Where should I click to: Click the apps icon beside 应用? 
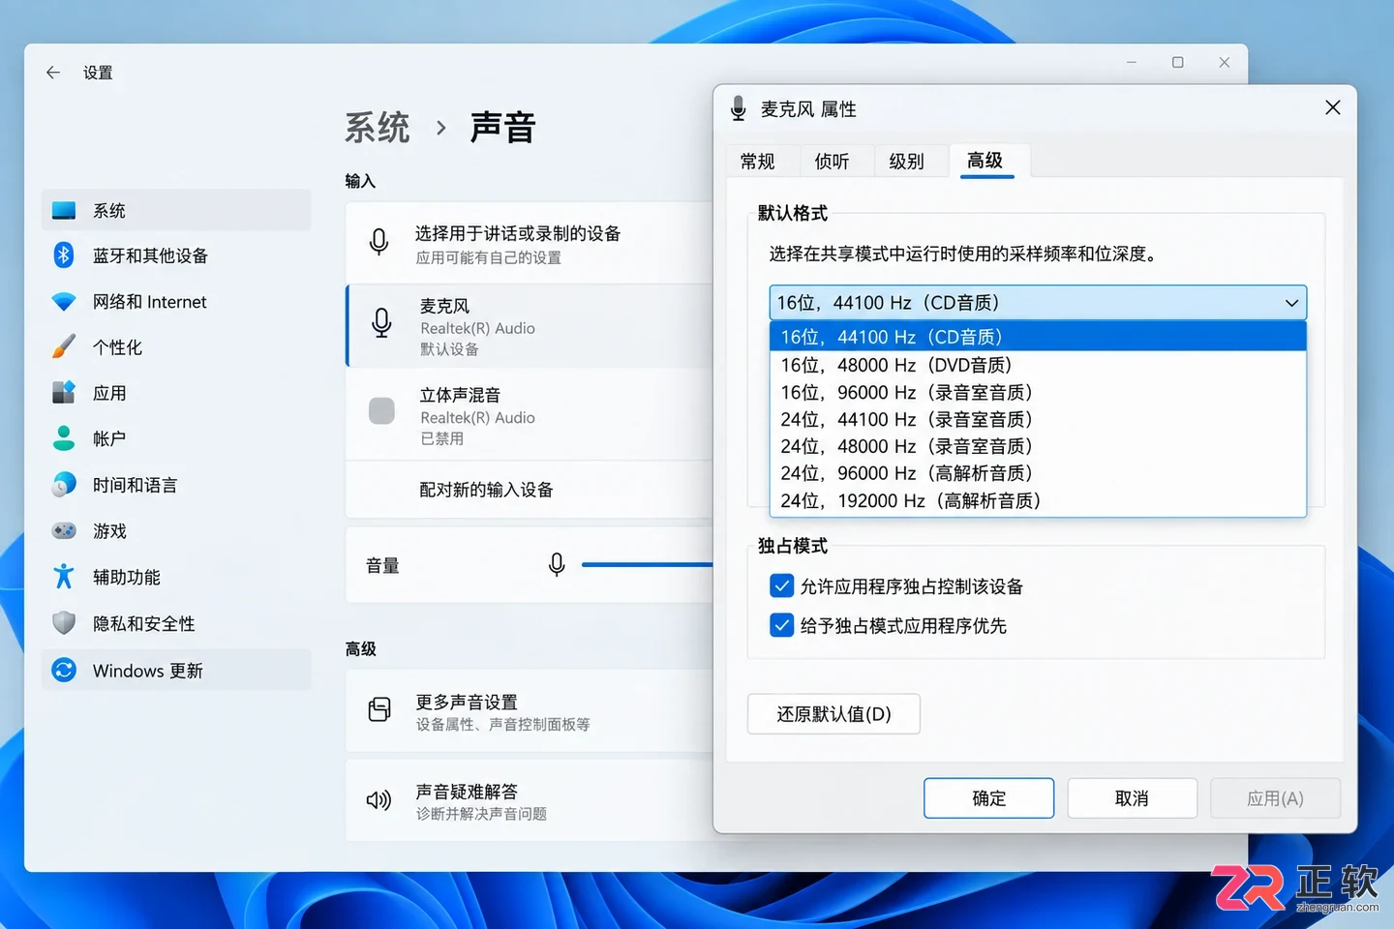tap(64, 393)
